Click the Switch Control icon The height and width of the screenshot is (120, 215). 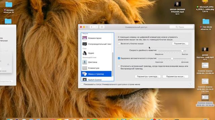point(85,79)
